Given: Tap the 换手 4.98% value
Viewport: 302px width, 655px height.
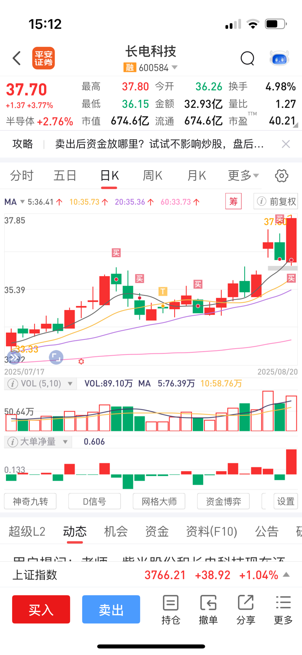Looking at the screenshot, I should (281, 87).
